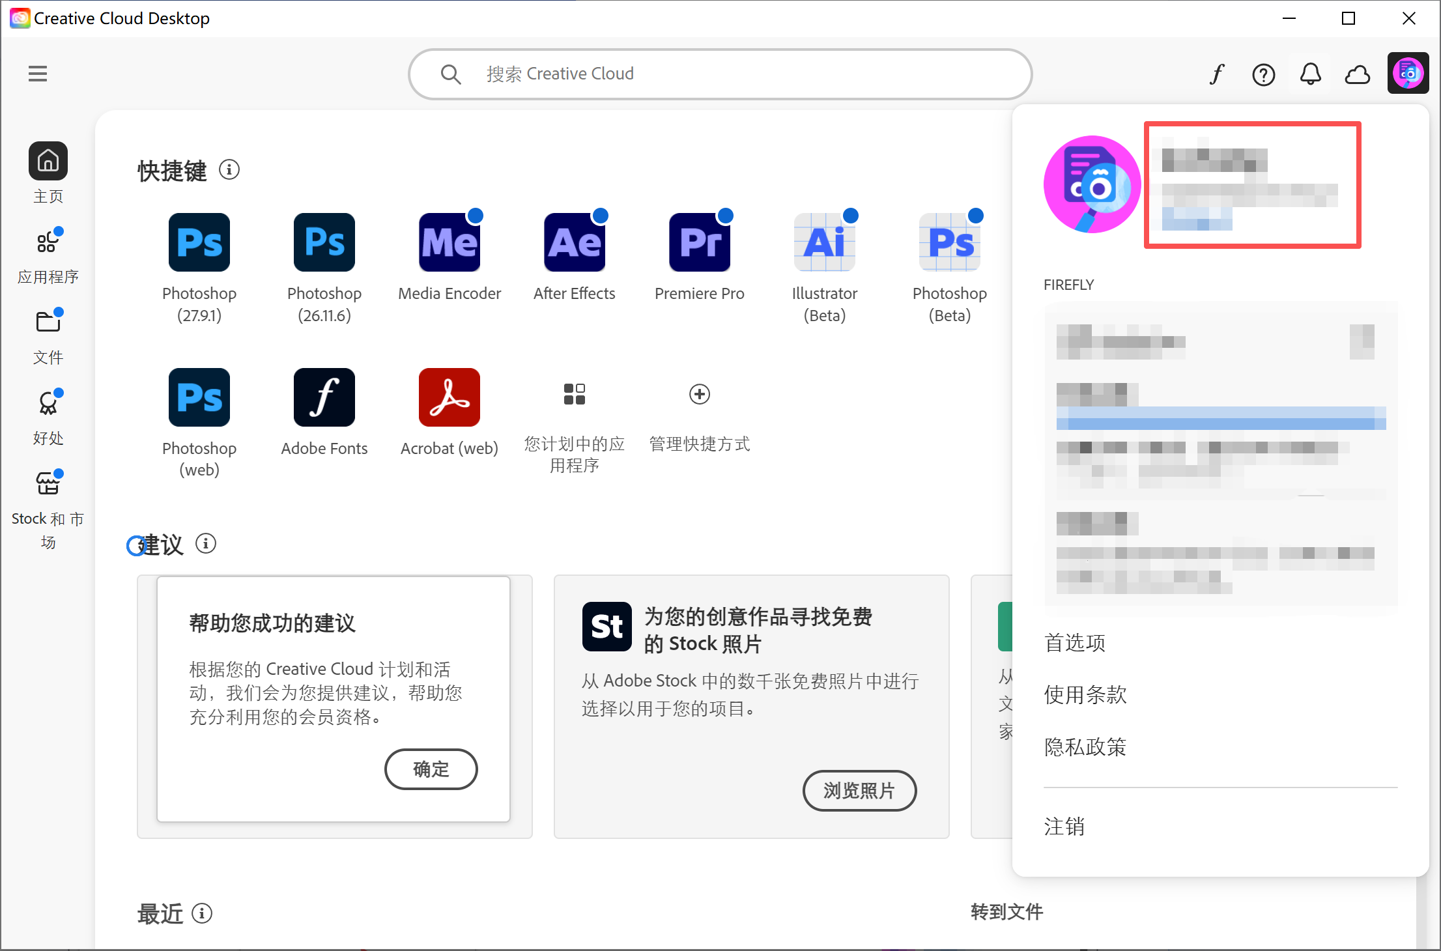Click the 确定 button
1441x951 pixels.
tap(431, 769)
